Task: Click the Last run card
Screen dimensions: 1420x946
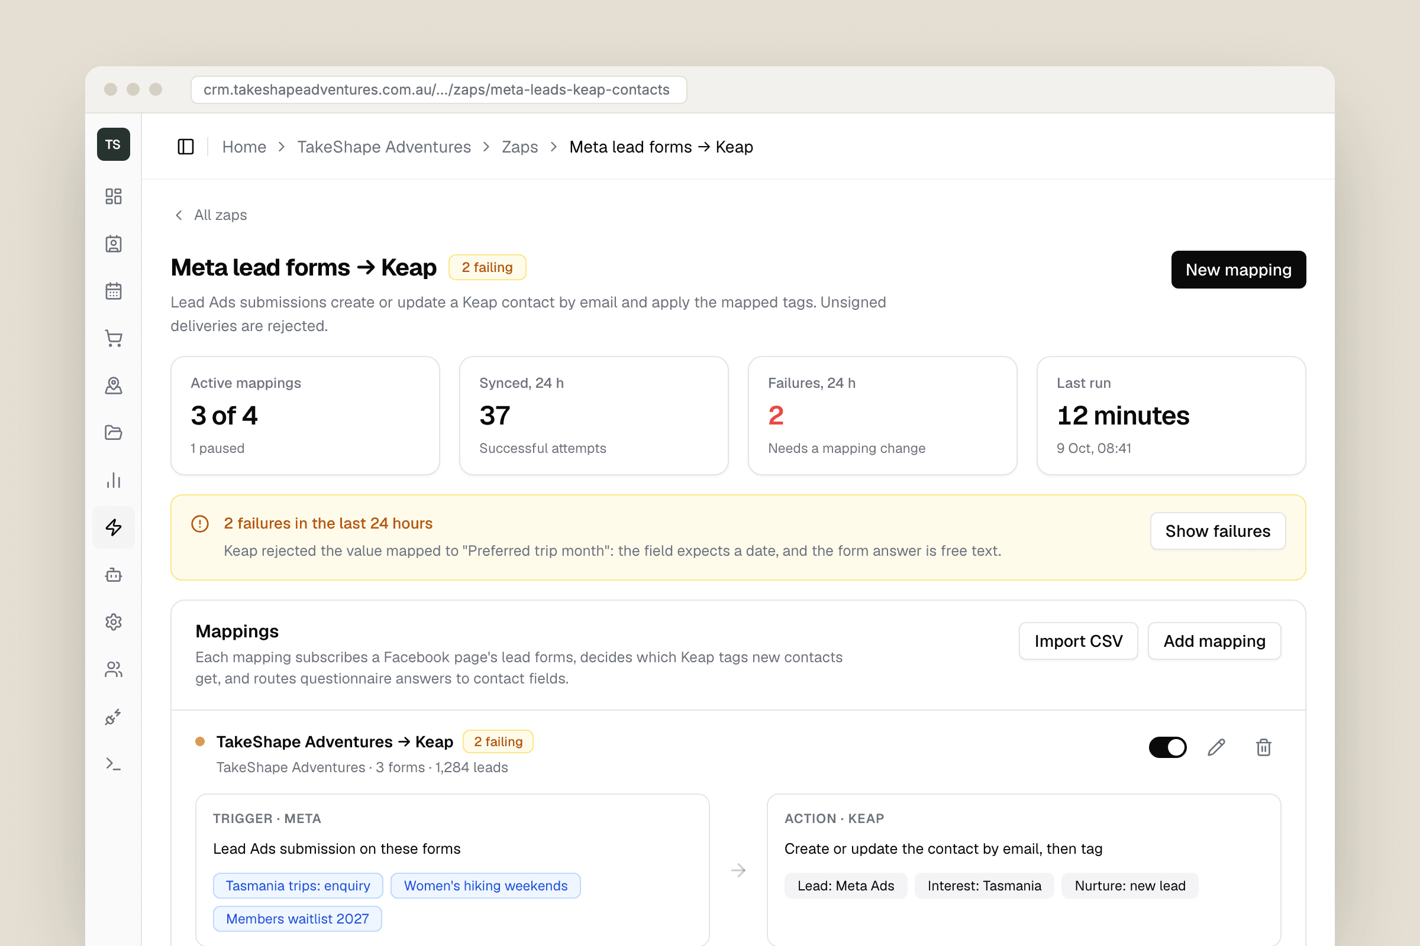Action: (1171, 416)
